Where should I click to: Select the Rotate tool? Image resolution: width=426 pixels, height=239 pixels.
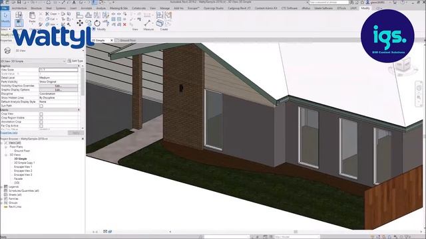click(x=97, y=23)
